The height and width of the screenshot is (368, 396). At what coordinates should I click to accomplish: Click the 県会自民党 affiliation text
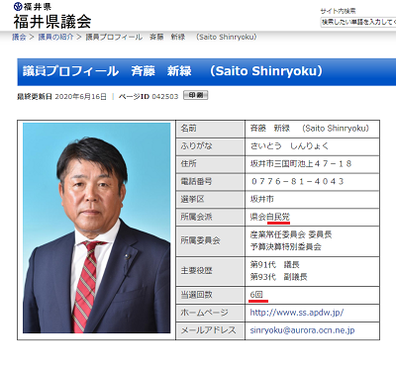tap(270, 217)
